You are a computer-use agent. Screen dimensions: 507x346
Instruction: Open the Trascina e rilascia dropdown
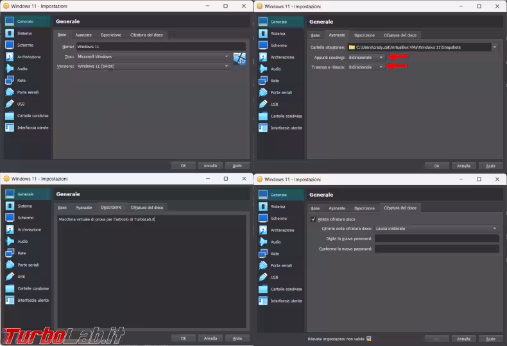click(366, 67)
